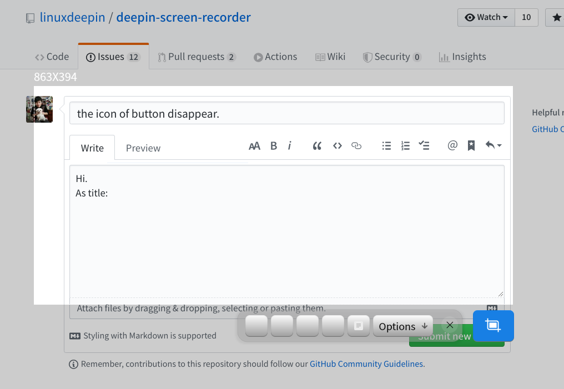The height and width of the screenshot is (389, 564).
Task: Open the saved replies bookmark icon
Action: point(471,145)
